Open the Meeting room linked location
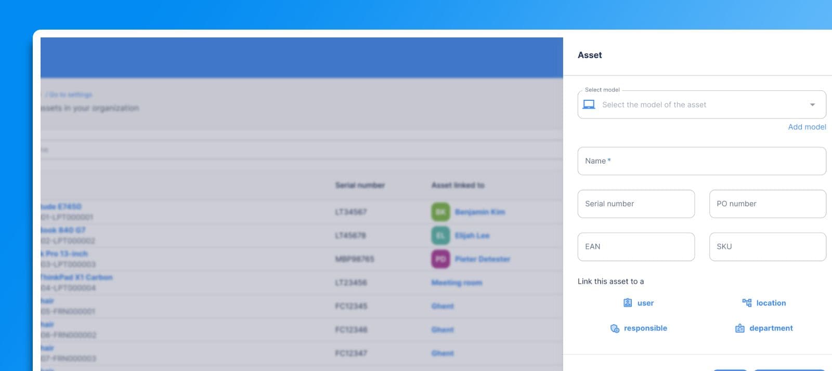The width and height of the screenshot is (832, 371). click(457, 283)
